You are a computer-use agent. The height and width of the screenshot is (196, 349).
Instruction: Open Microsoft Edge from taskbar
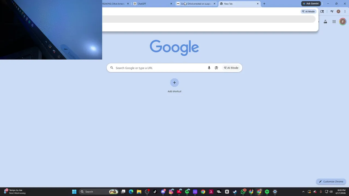131,192
